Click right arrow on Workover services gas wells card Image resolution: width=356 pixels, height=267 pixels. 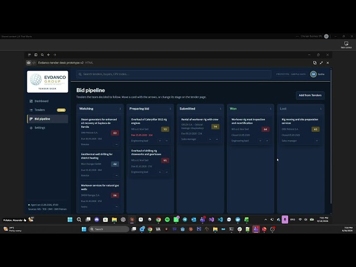(x=116, y=206)
